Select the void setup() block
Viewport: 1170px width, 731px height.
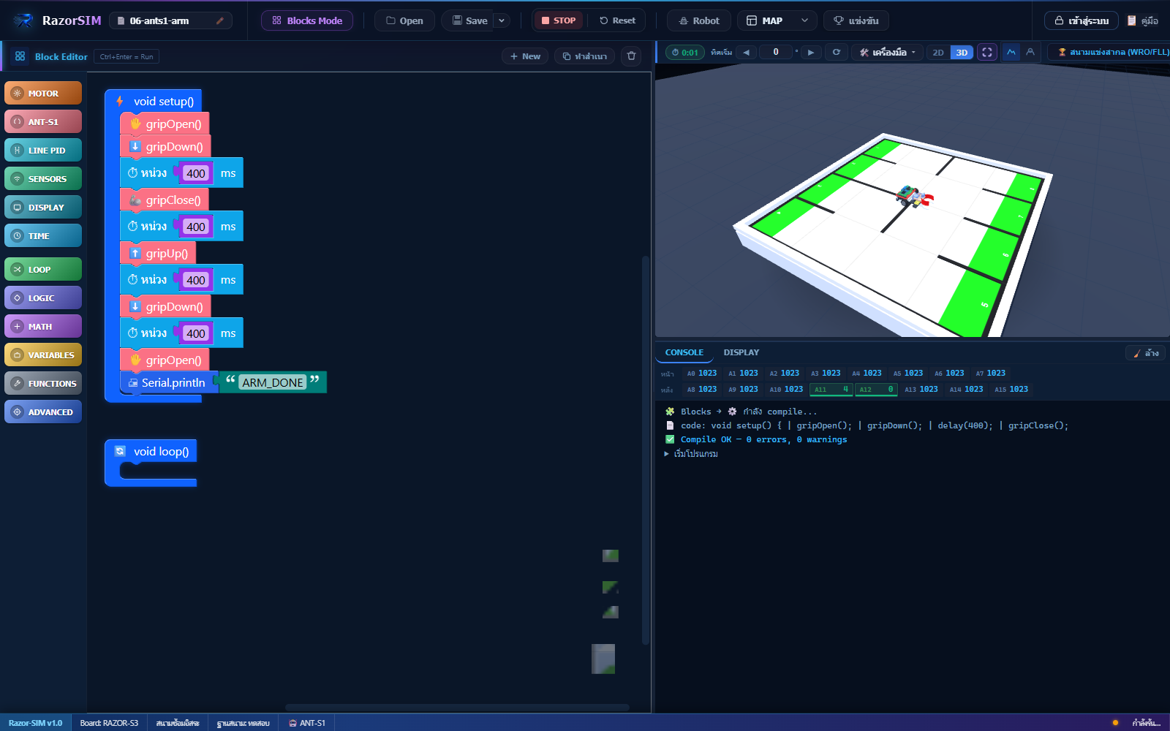(x=154, y=102)
